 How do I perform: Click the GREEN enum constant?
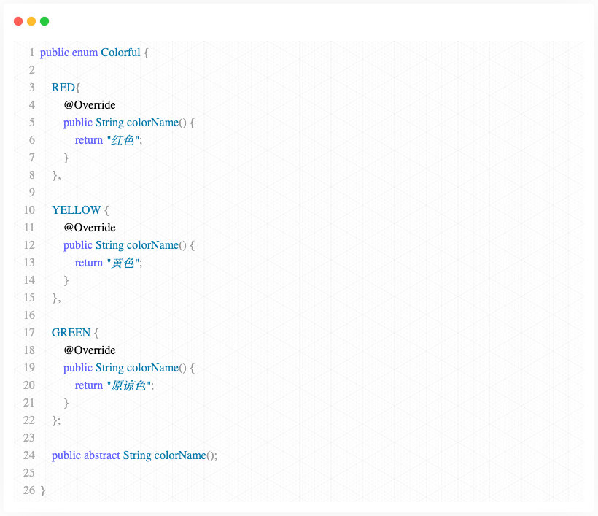coord(71,332)
